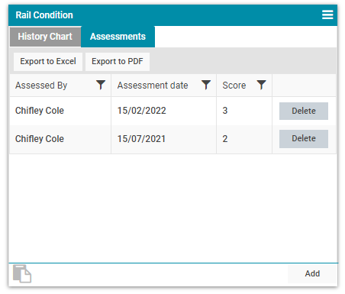The height and width of the screenshot is (294, 345).
Task: Select the Chifley Cole row dated 15/02/2022
Action: (172, 111)
